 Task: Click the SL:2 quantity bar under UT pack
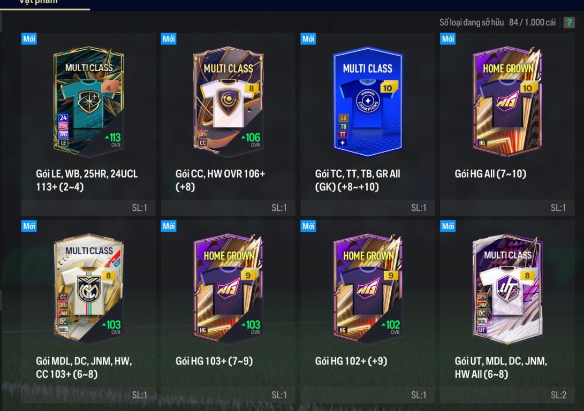coord(507,395)
